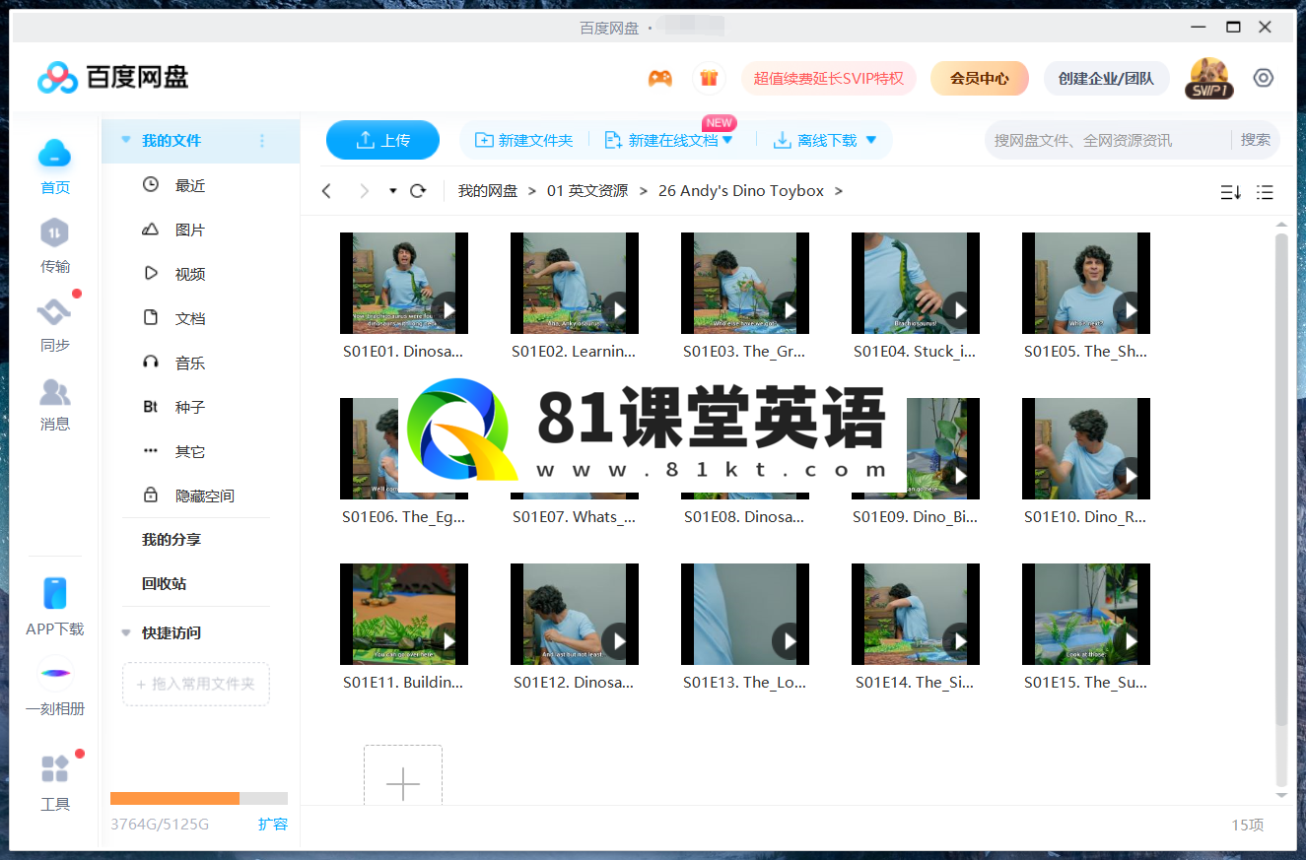The height and width of the screenshot is (860, 1306).
Task: Select the S01E06. The_Eg... file name
Action: pos(403,516)
